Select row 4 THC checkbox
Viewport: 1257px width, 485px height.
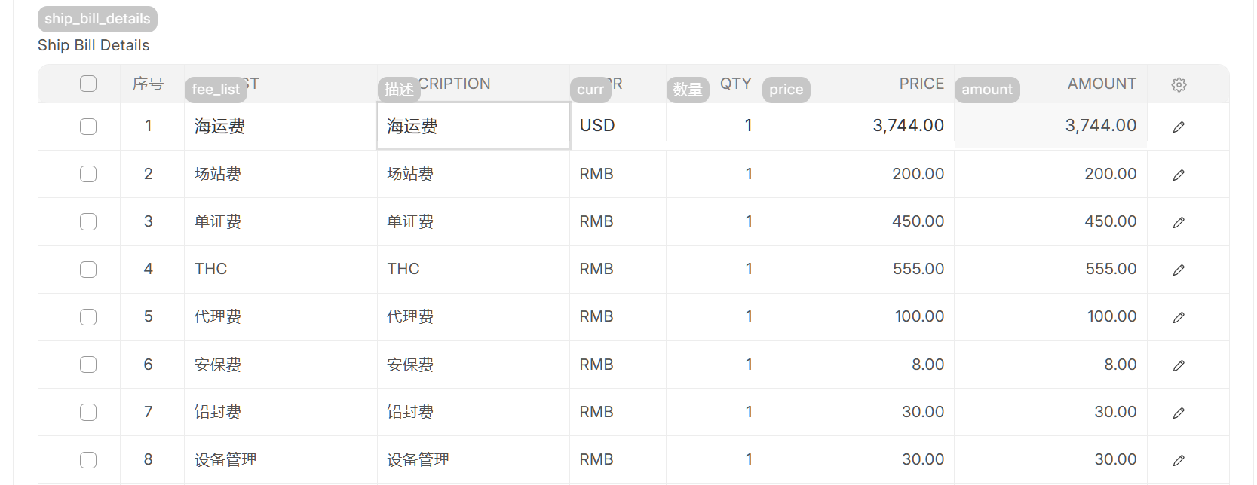pos(88,269)
